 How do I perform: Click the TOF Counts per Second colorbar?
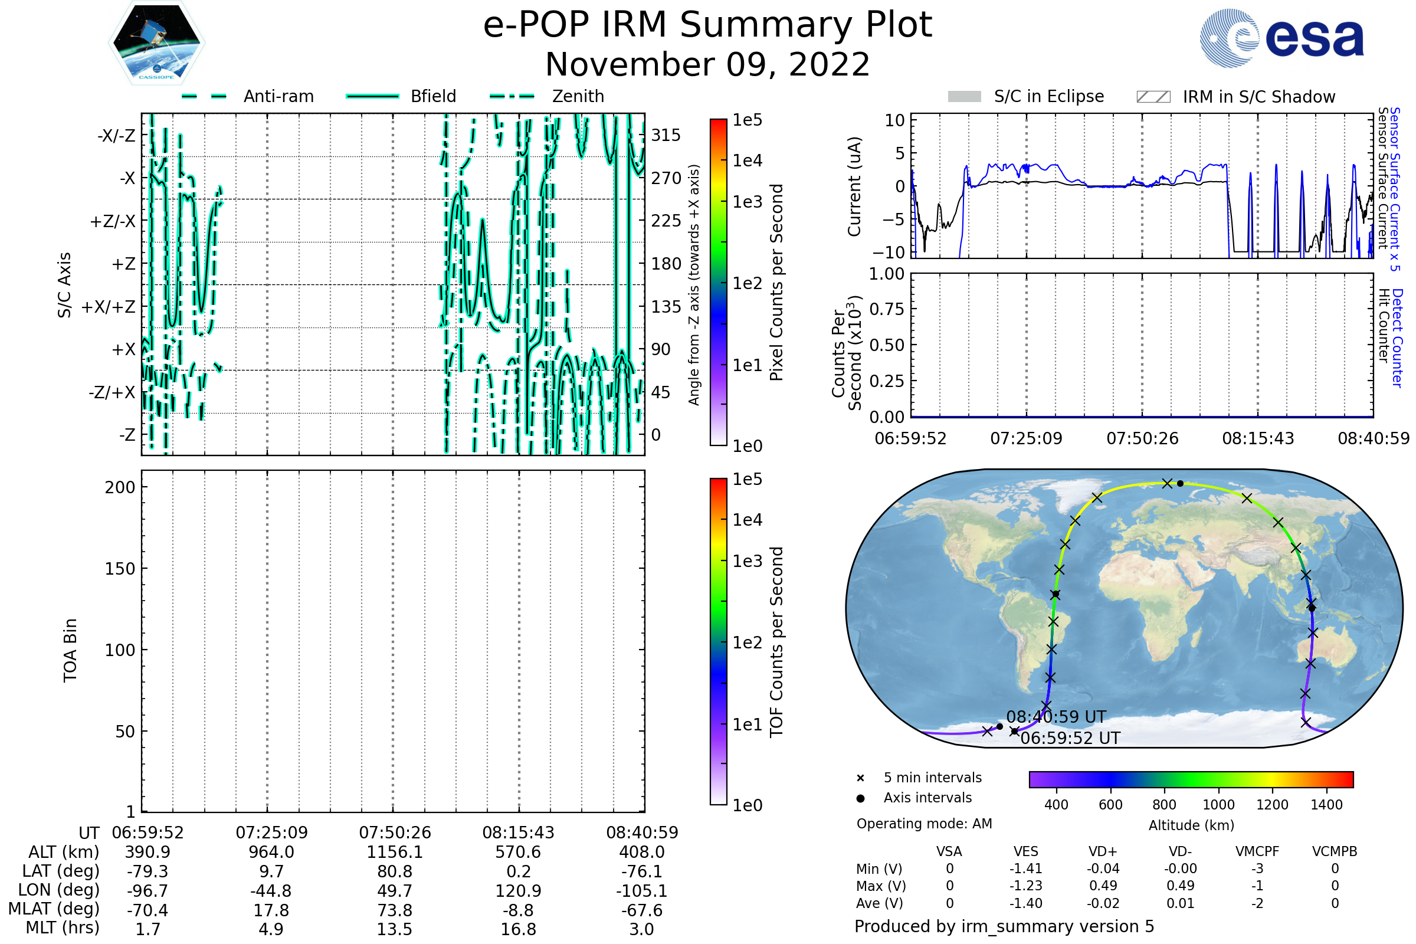[718, 641]
